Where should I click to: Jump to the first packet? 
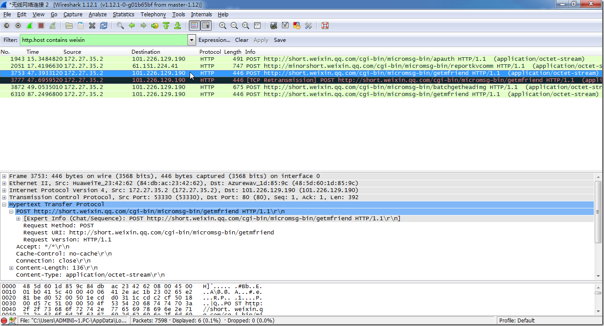166,26
